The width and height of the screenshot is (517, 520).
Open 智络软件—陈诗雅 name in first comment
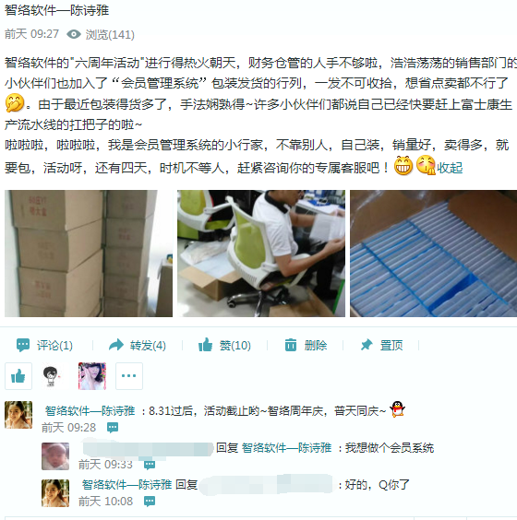[x=90, y=411]
